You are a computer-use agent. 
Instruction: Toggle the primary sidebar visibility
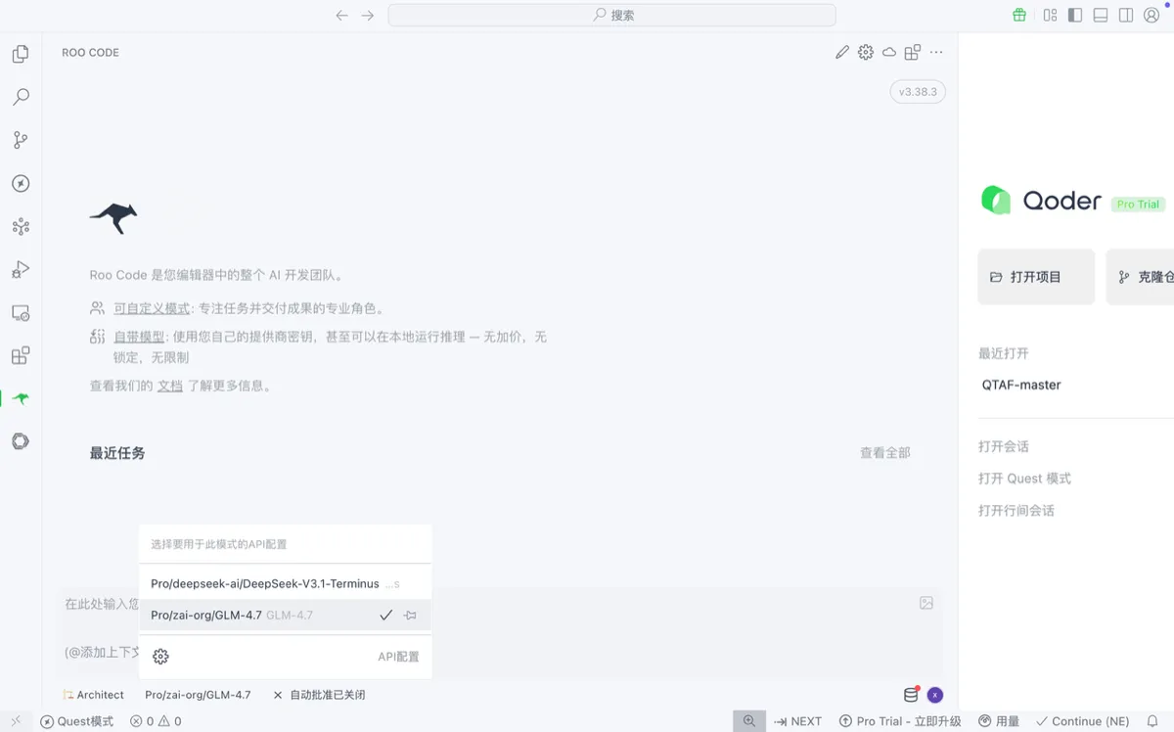click(x=1075, y=15)
